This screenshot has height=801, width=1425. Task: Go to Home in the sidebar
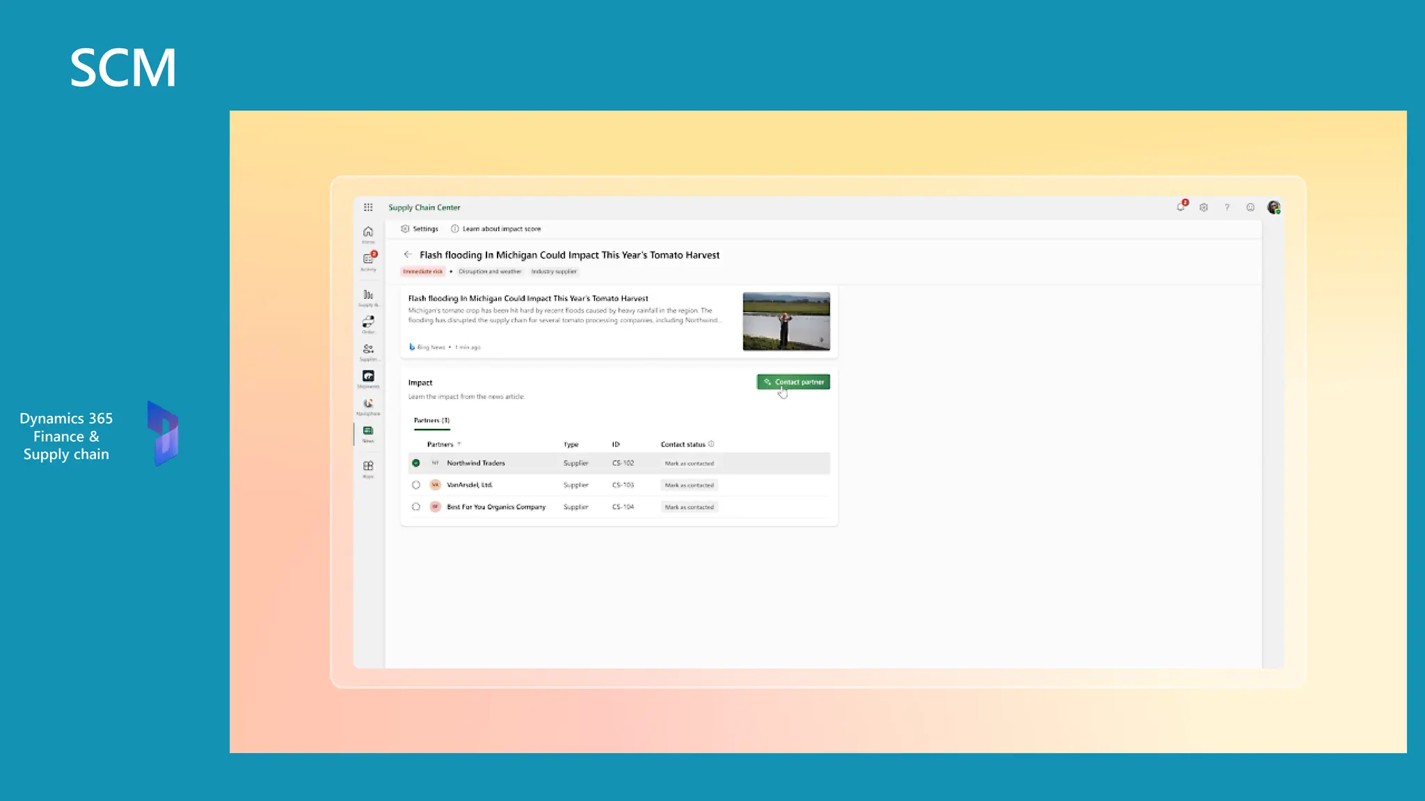(368, 234)
